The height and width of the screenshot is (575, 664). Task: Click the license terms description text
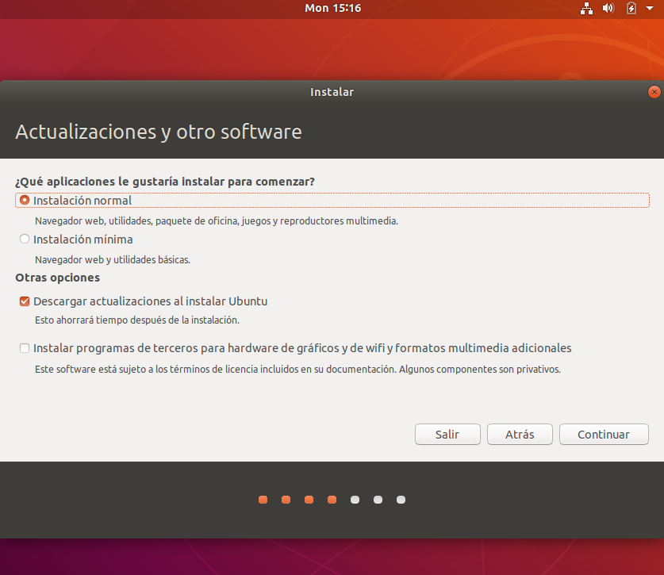297,370
